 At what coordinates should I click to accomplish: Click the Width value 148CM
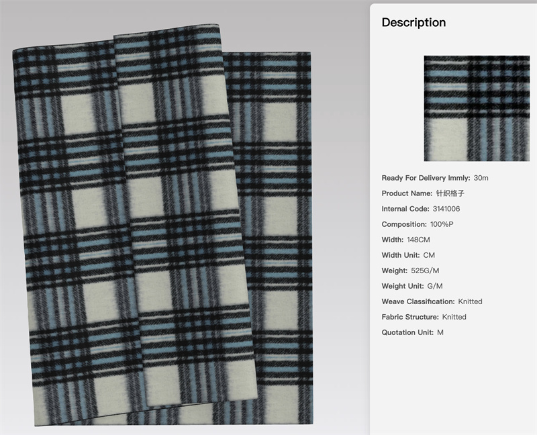point(418,240)
